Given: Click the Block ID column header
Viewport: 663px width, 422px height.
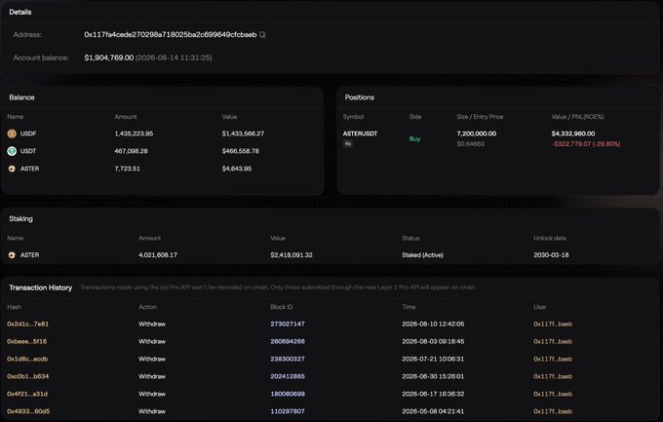Looking at the screenshot, I should pyautogui.click(x=281, y=307).
